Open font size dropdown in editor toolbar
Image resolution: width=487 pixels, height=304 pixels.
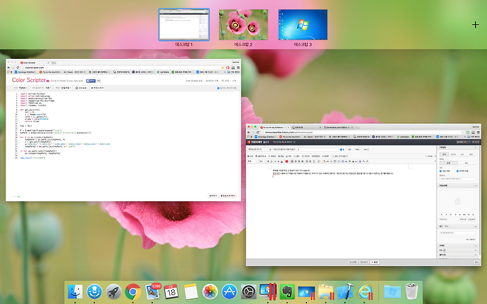pyautogui.click(x=262, y=161)
